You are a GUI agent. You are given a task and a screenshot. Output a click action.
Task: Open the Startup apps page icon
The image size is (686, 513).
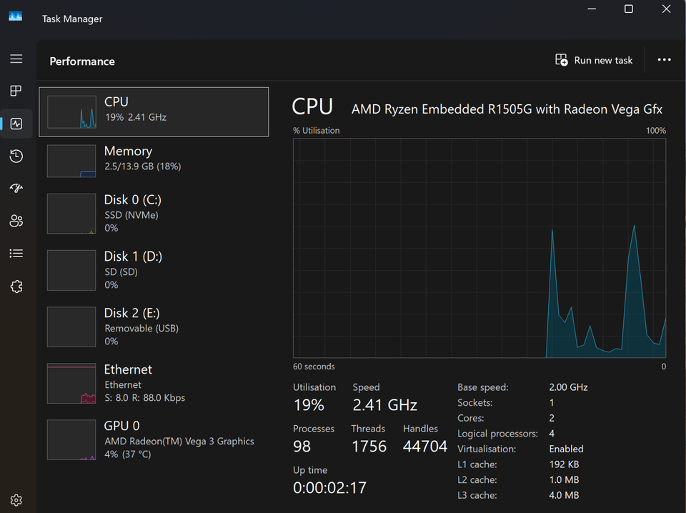[16, 188]
